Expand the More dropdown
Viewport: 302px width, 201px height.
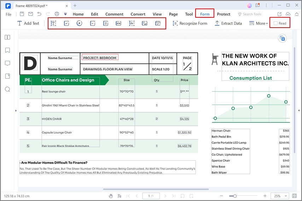point(258,23)
